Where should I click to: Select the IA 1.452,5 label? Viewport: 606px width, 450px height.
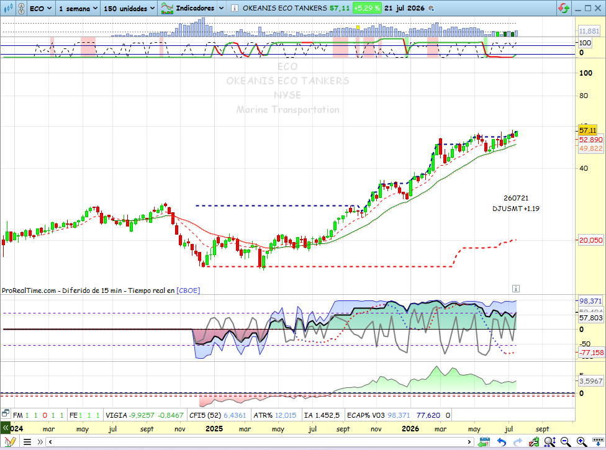[322, 415]
